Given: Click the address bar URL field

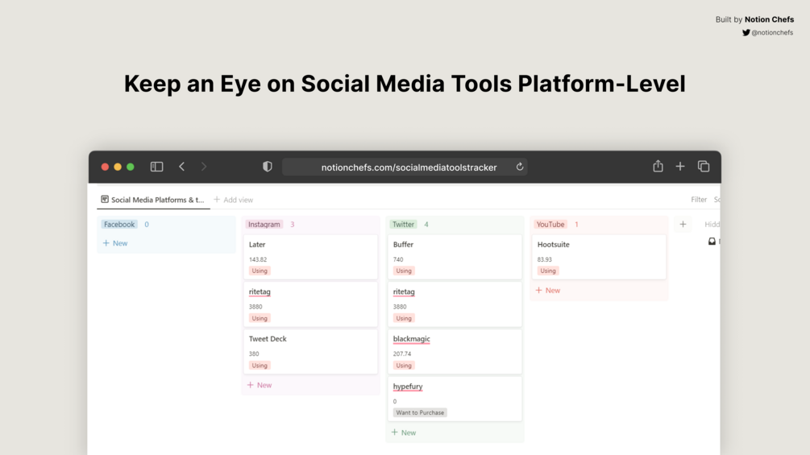Looking at the screenshot, I should [x=409, y=168].
